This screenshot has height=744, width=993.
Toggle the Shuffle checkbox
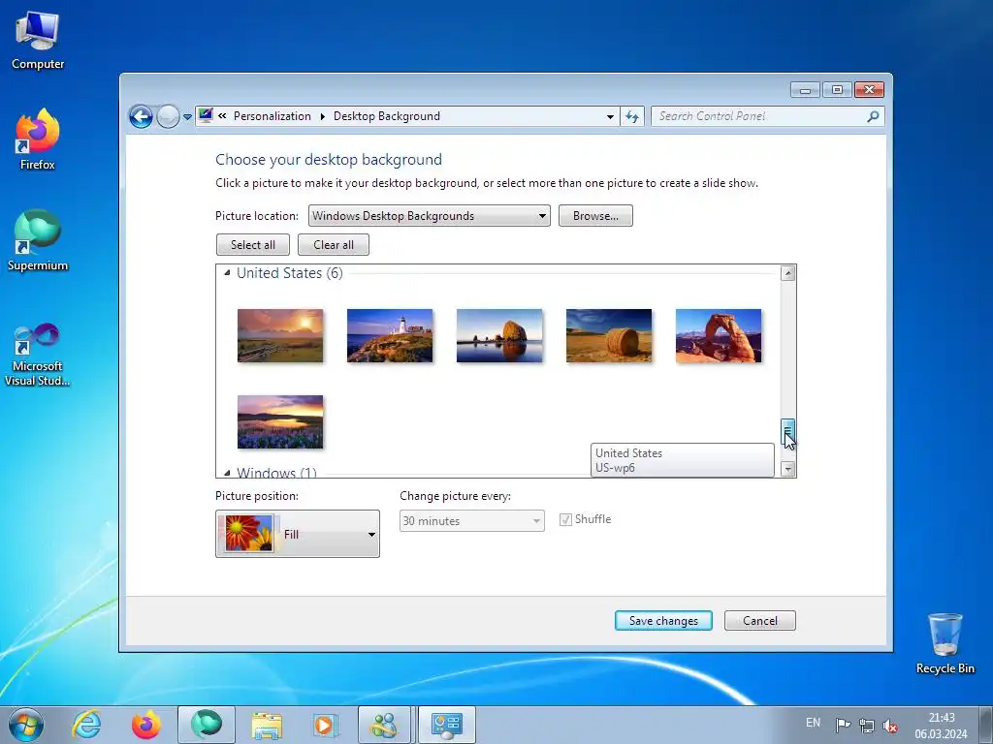(x=565, y=520)
